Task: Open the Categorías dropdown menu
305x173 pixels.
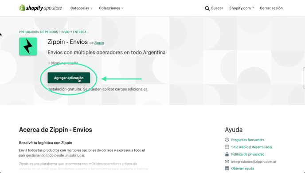Action: 81,8
